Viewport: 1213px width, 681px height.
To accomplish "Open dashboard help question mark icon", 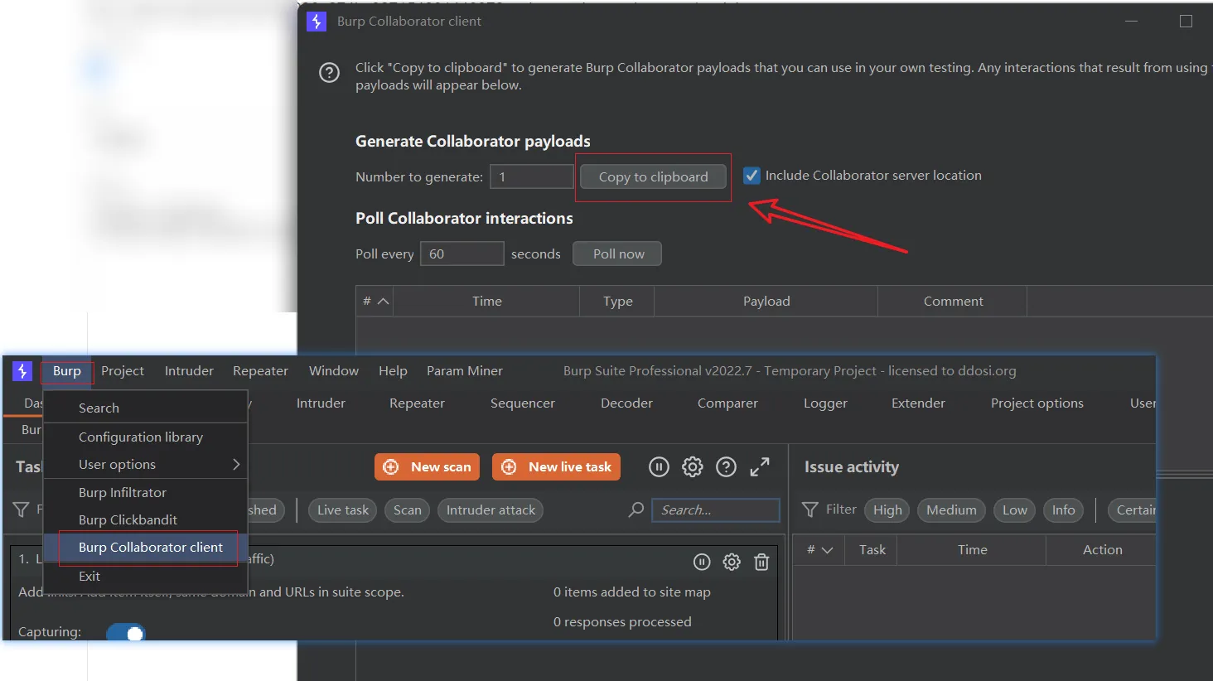I will point(726,467).
